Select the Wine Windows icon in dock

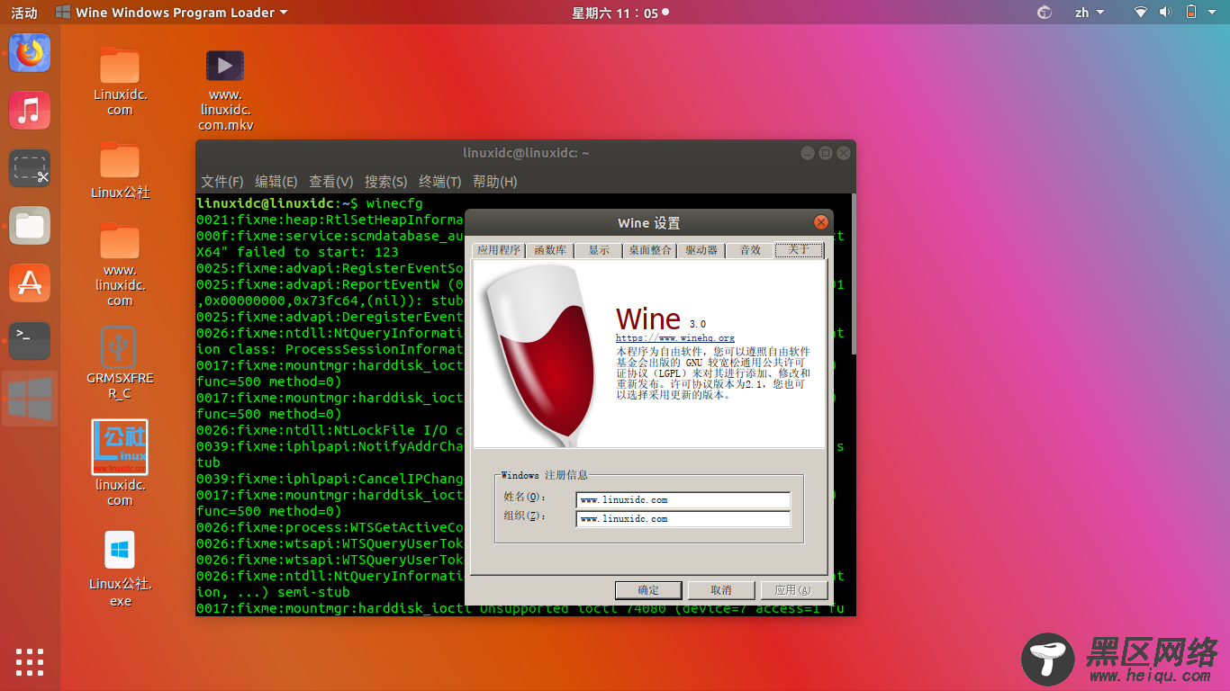30,399
